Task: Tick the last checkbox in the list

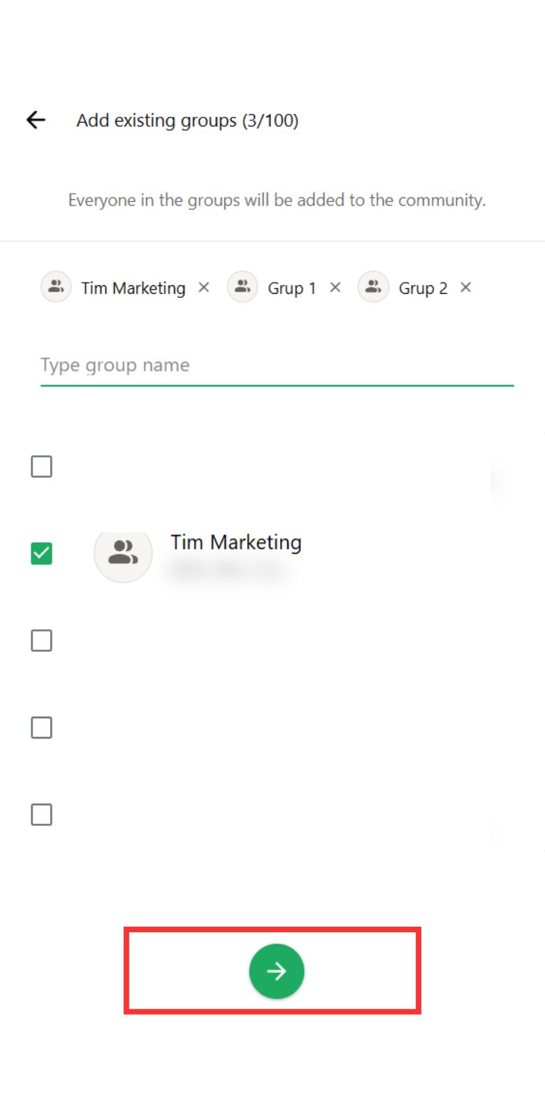Action: tap(42, 815)
